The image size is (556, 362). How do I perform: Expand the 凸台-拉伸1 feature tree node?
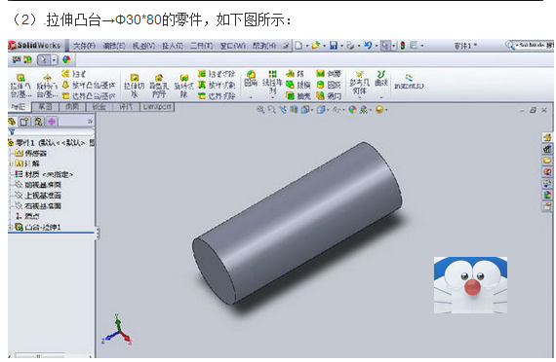click(10, 227)
